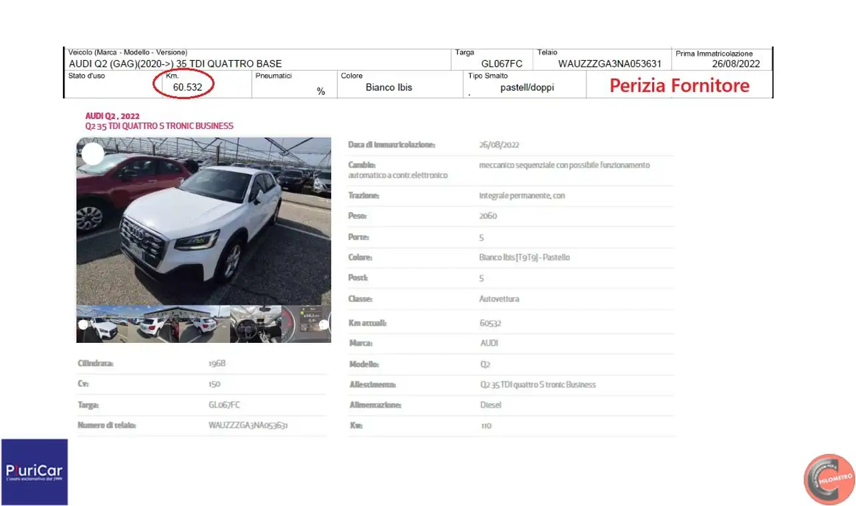Click the Tipo Smalto value 'pastell/doppi'
The width and height of the screenshot is (856, 506).
(x=527, y=88)
